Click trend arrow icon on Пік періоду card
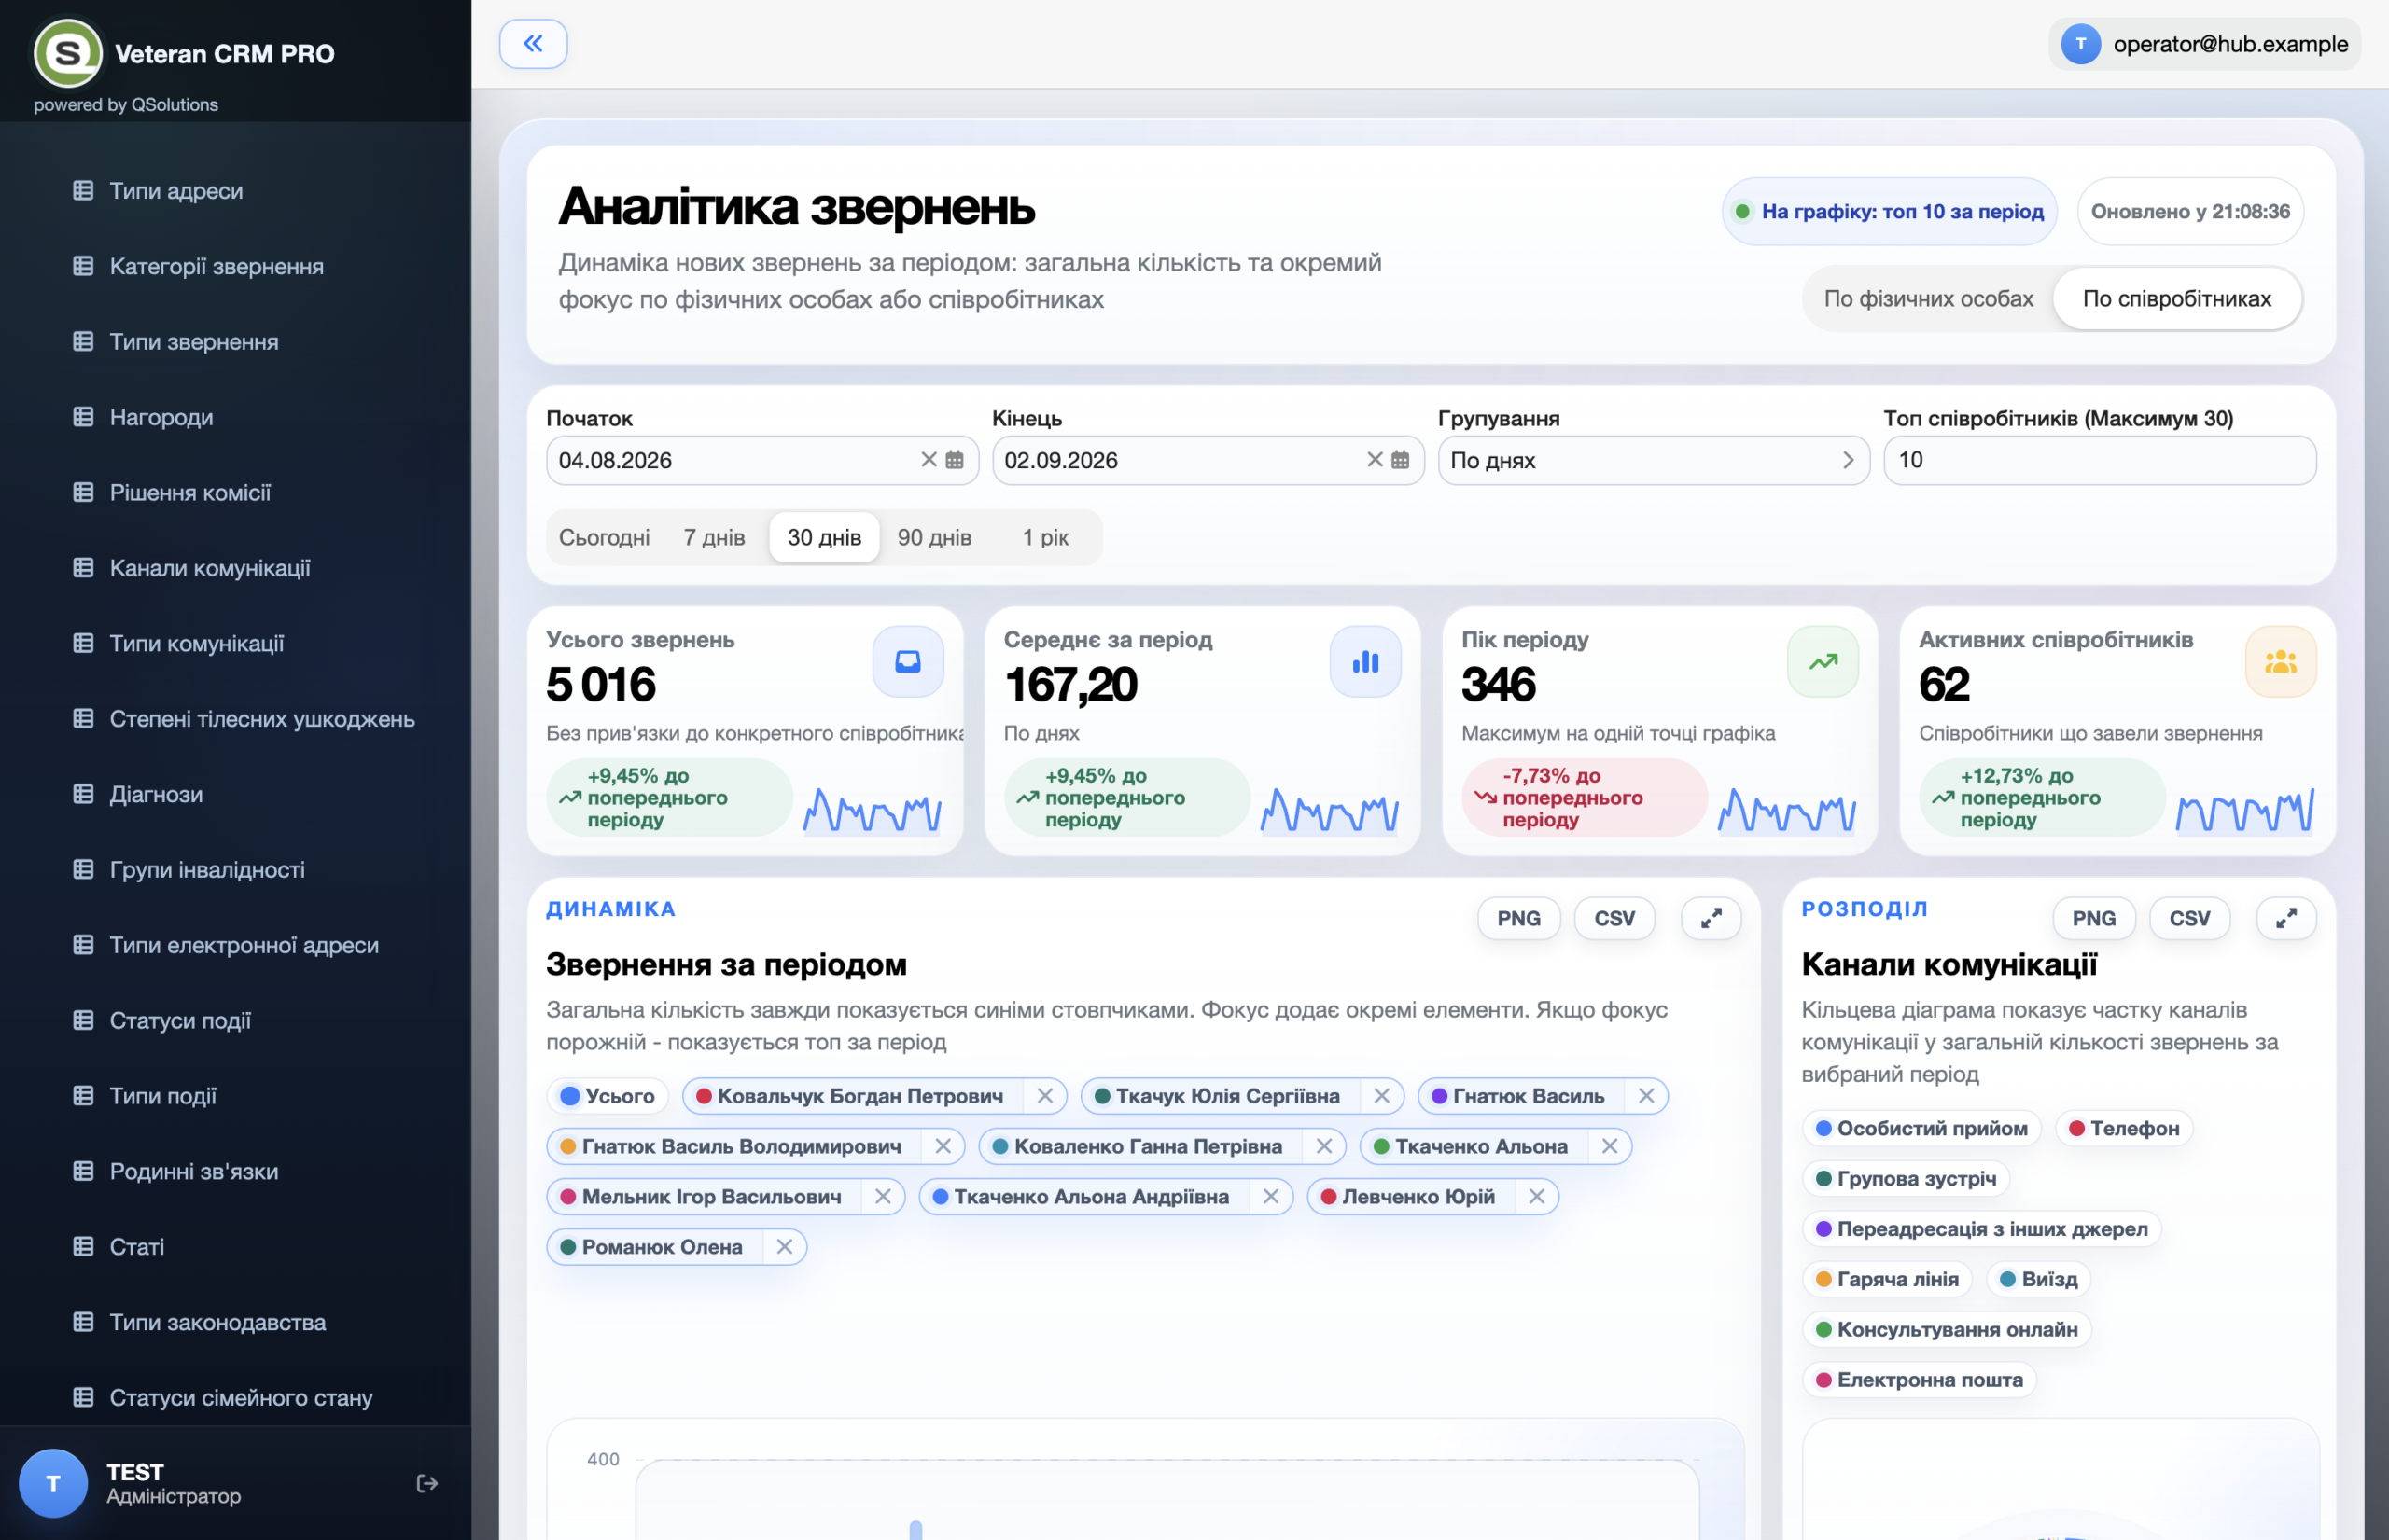 1823,662
